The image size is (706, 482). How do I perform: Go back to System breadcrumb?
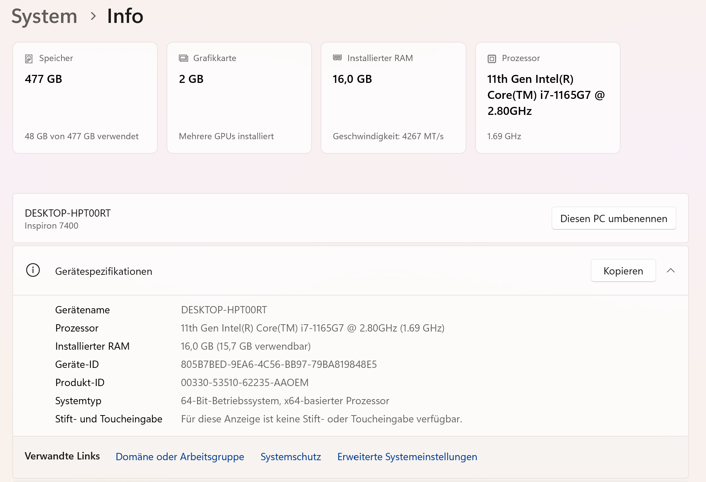pyautogui.click(x=44, y=16)
